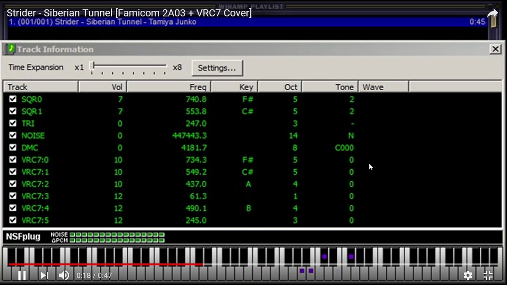Click the VRC7:3 track name
507x285 pixels.
click(35, 196)
